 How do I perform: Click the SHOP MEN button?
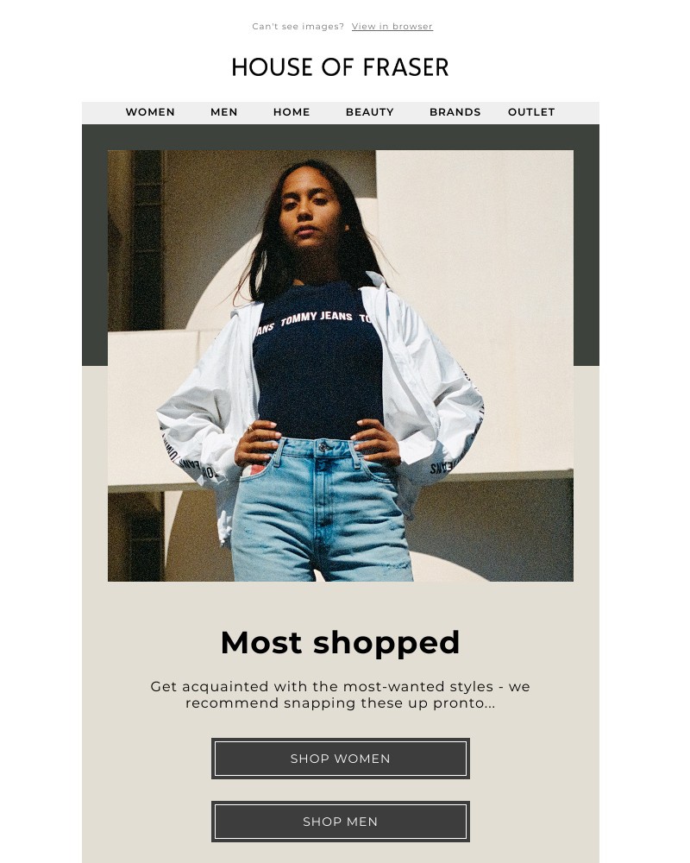tap(341, 822)
